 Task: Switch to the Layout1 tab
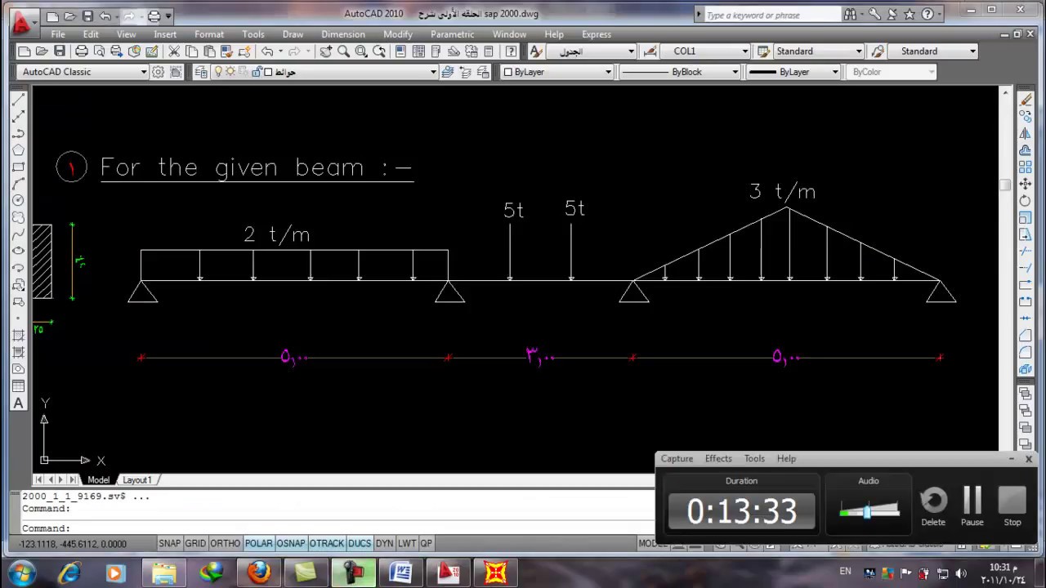click(x=137, y=480)
